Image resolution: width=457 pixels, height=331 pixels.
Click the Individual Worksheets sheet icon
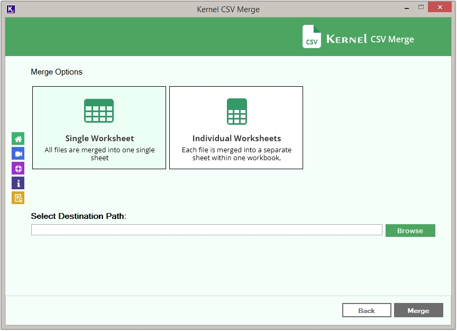237,112
